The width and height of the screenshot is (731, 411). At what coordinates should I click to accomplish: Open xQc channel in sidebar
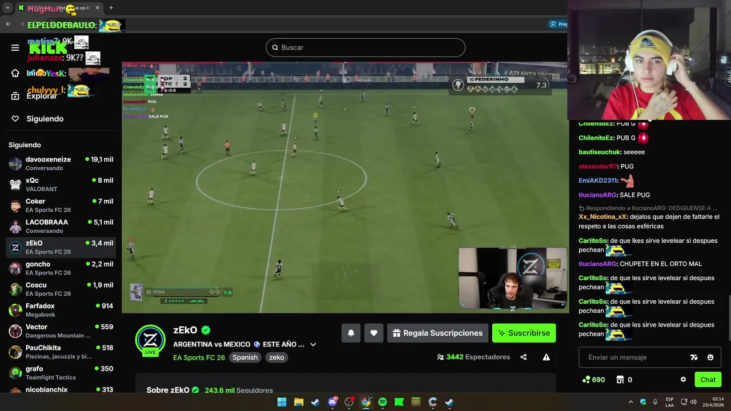click(61, 184)
